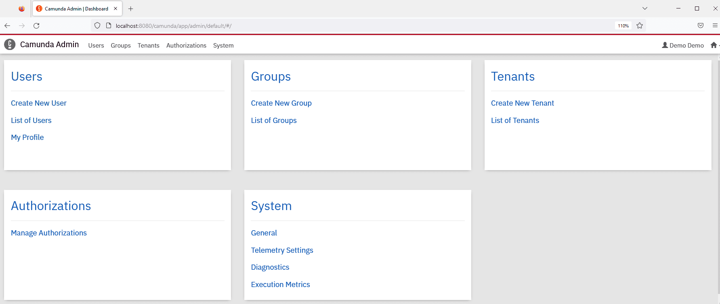
Task: Open the Demo Demo user menu
Action: click(x=683, y=46)
